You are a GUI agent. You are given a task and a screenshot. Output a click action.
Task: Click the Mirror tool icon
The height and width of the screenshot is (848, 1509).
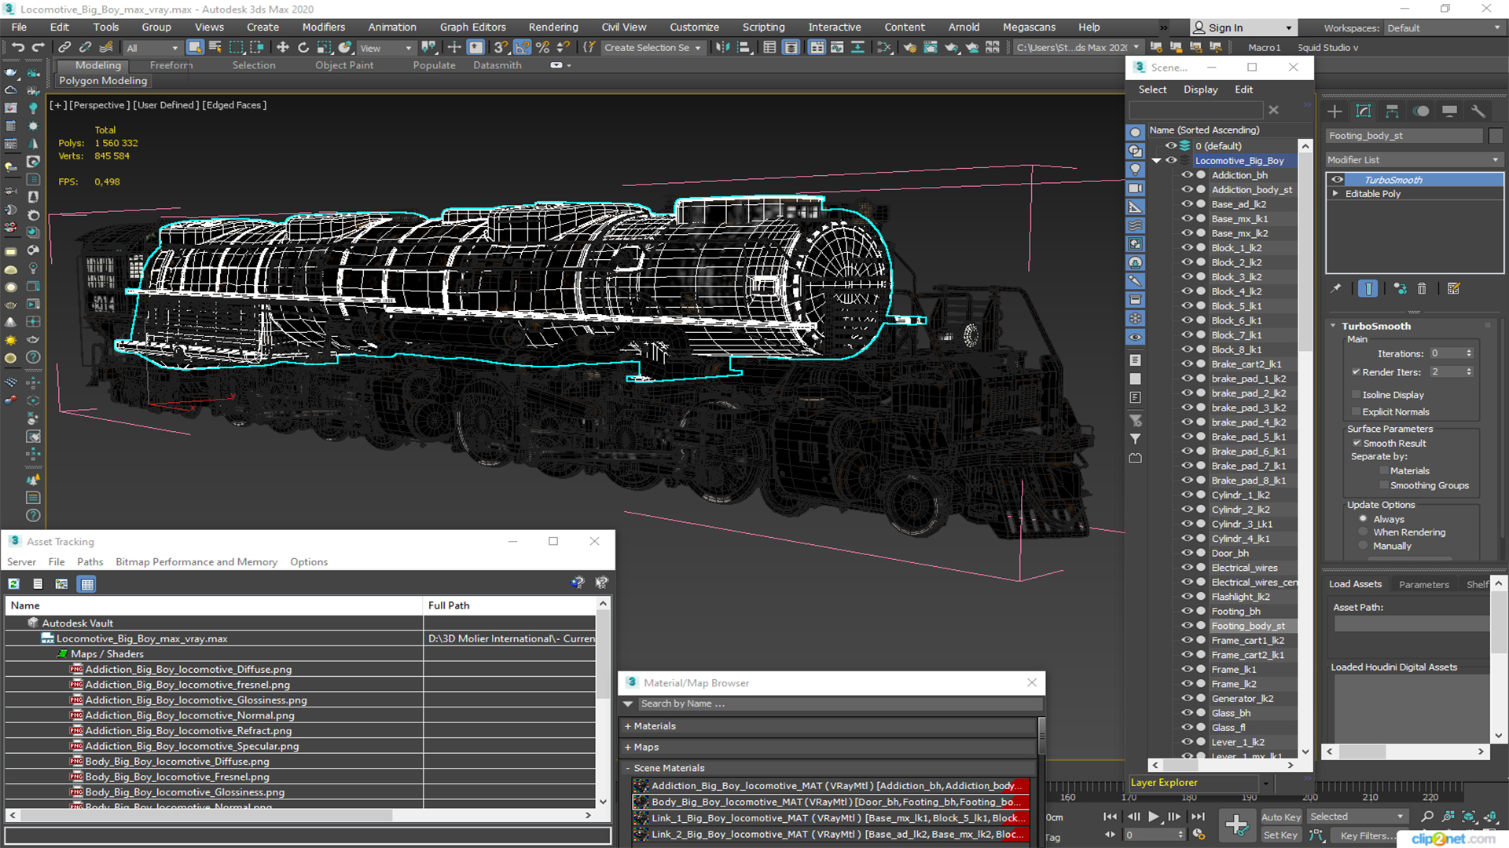tap(723, 47)
